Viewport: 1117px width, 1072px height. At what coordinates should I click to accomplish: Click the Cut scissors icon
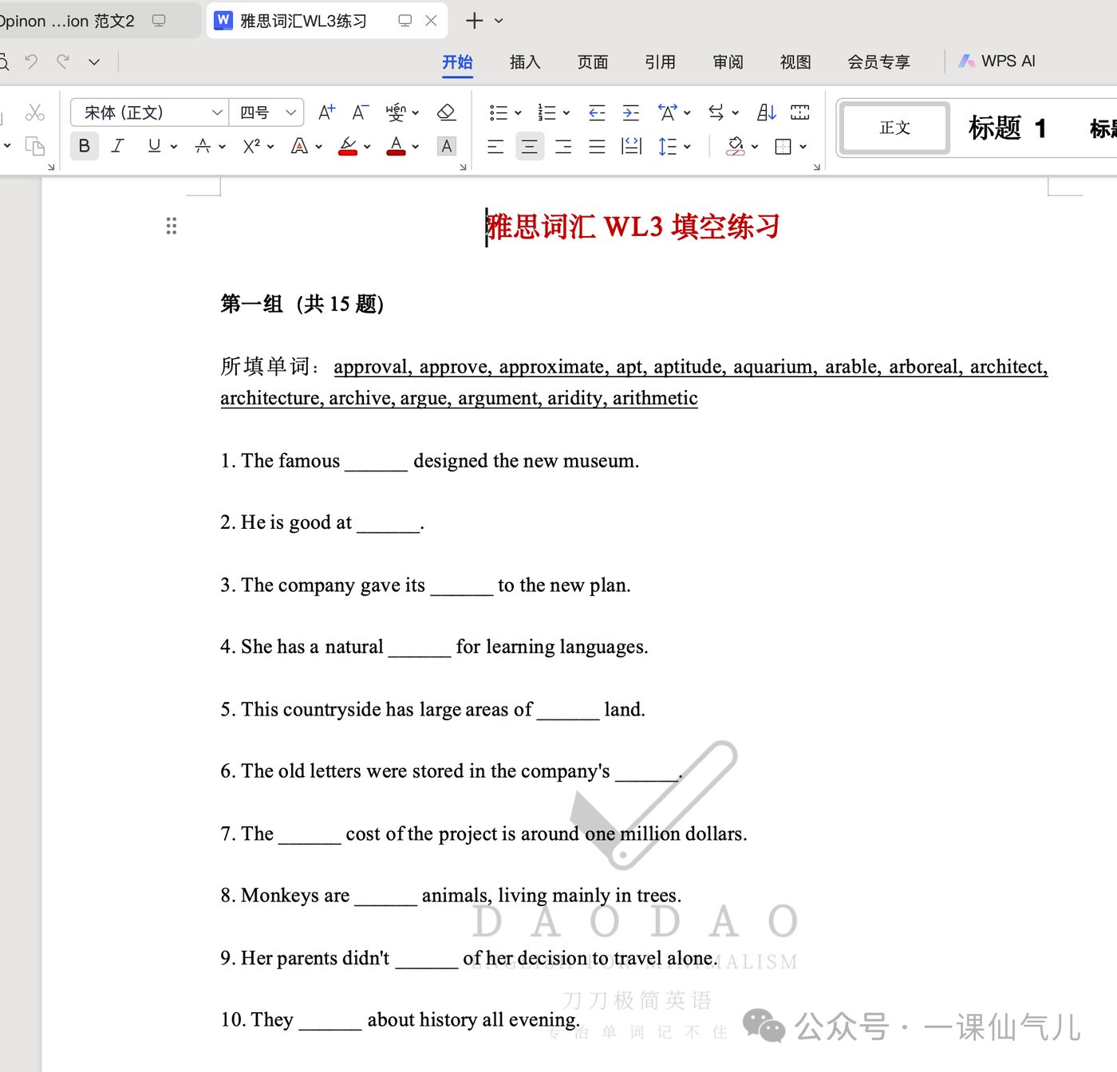[x=34, y=112]
